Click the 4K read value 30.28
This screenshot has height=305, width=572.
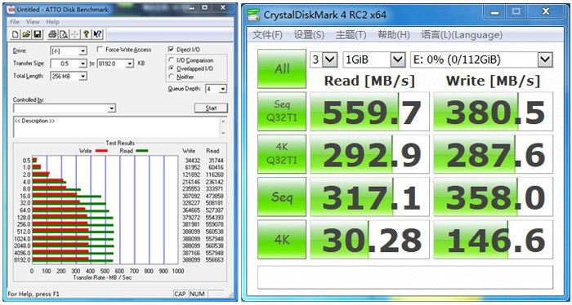tap(369, 240)
